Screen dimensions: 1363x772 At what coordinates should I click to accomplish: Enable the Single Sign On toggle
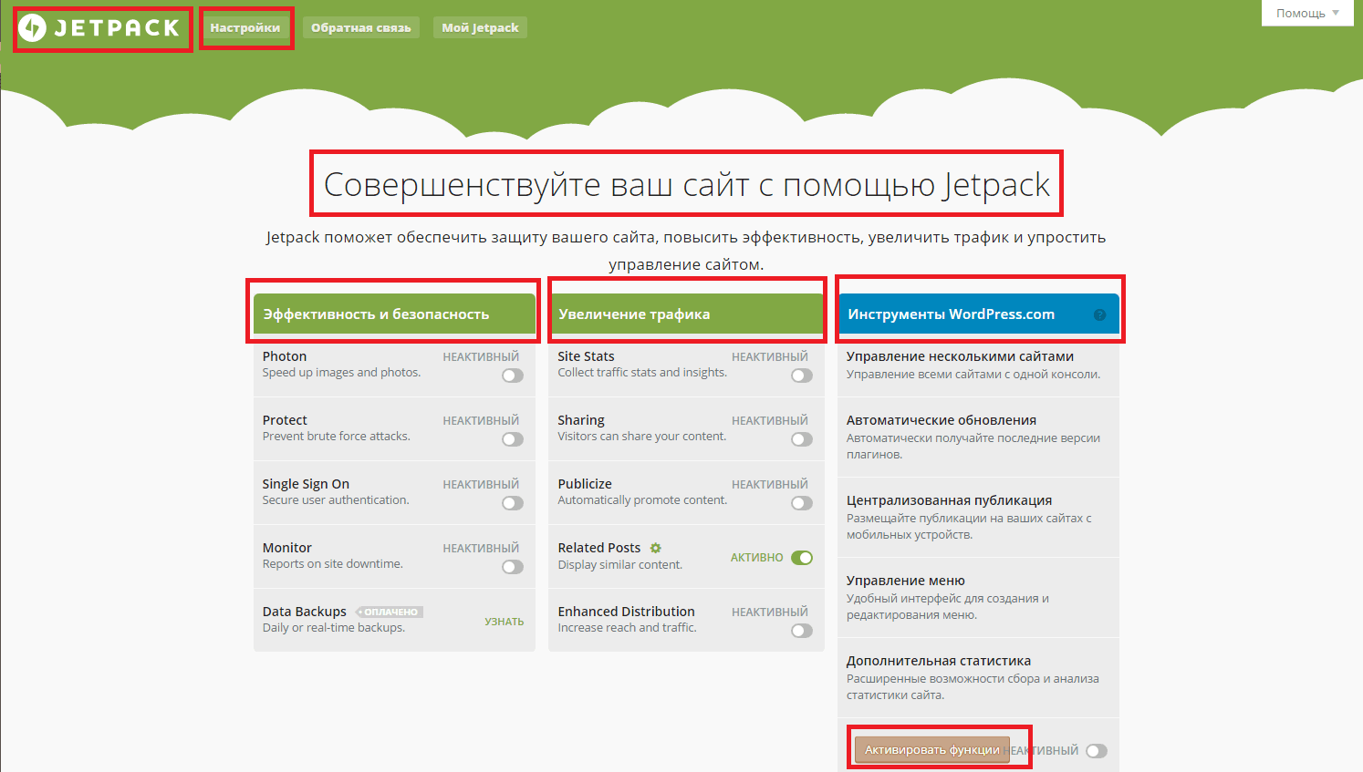[513, 503]
